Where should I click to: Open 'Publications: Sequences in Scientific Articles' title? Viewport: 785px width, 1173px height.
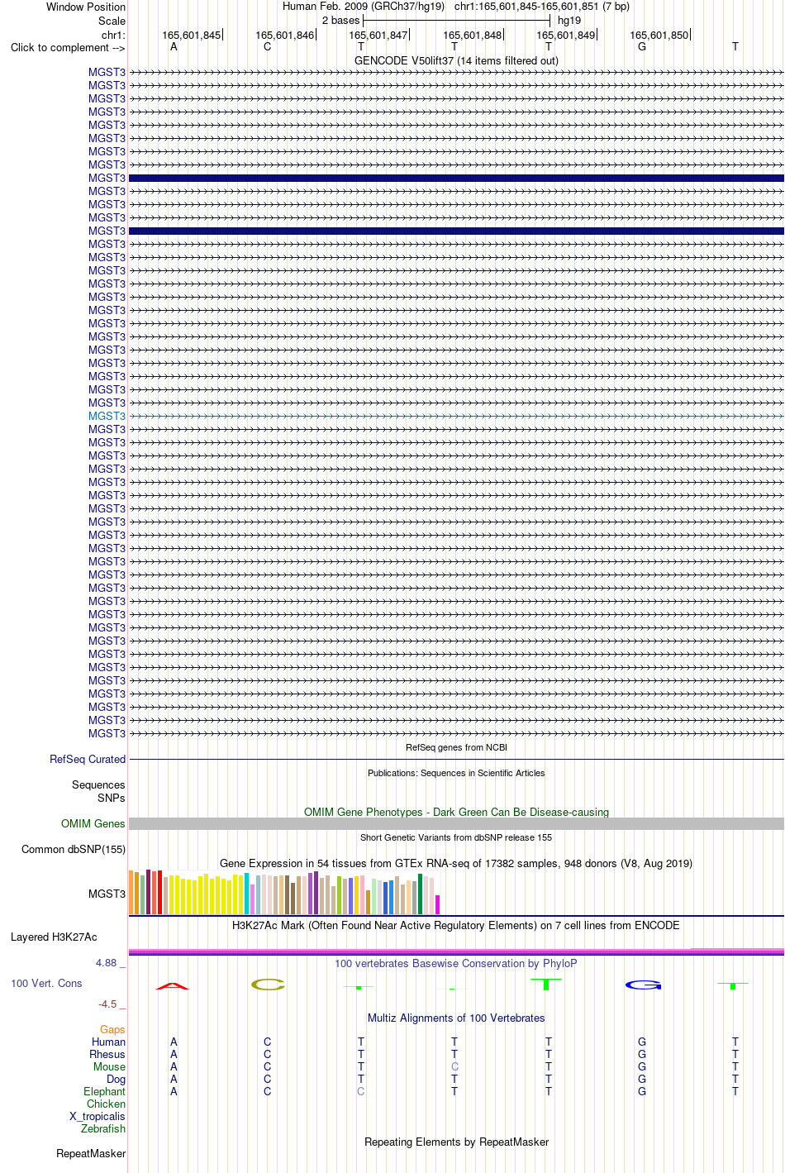456,773
